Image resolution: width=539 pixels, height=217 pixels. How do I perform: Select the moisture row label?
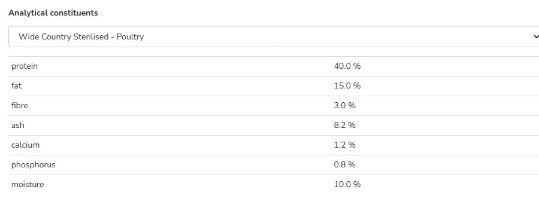28,184
